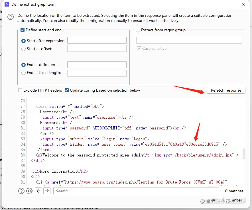
Task: Select the Start after expression radio button
Action: (23, 41)
